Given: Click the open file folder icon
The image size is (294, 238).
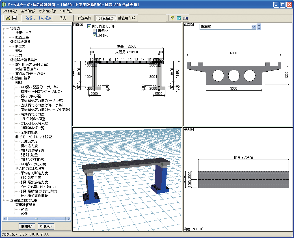Looking at the screenshot, I should point(8,18).
